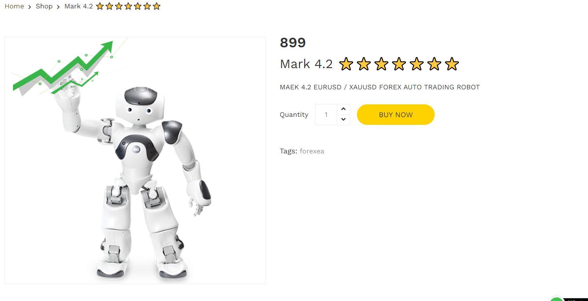The width and height of the screenshot is (588, 301).
Task: Click the first star in the product rating
Action: (x=346, y=64)
